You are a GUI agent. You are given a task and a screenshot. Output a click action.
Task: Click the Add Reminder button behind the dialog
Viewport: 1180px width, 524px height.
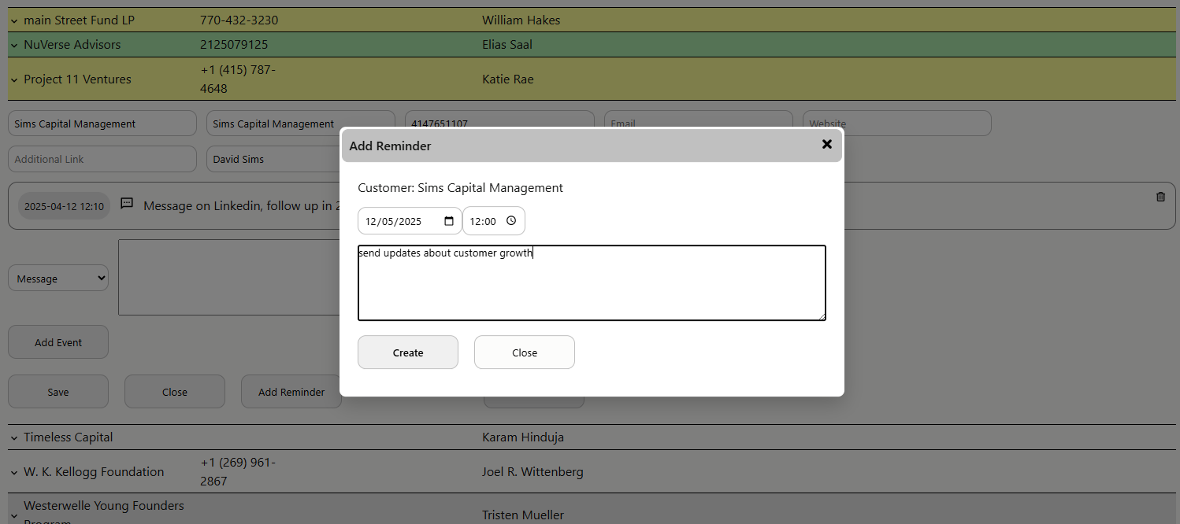[x=291, y=392]
